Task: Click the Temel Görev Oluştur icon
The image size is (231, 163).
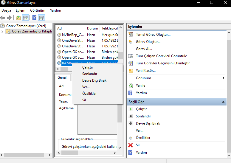Action: tap(131, 35)
